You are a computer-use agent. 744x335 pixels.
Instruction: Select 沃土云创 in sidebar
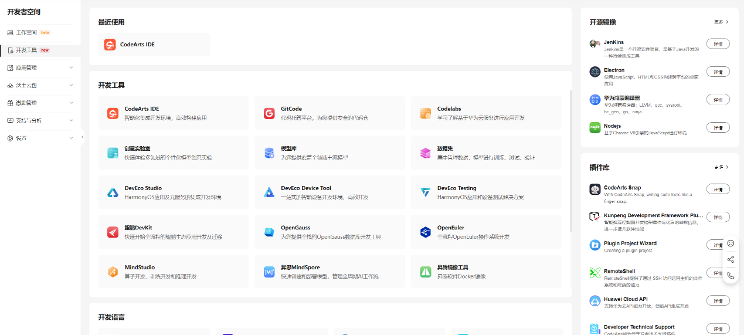tap(40, 85)
